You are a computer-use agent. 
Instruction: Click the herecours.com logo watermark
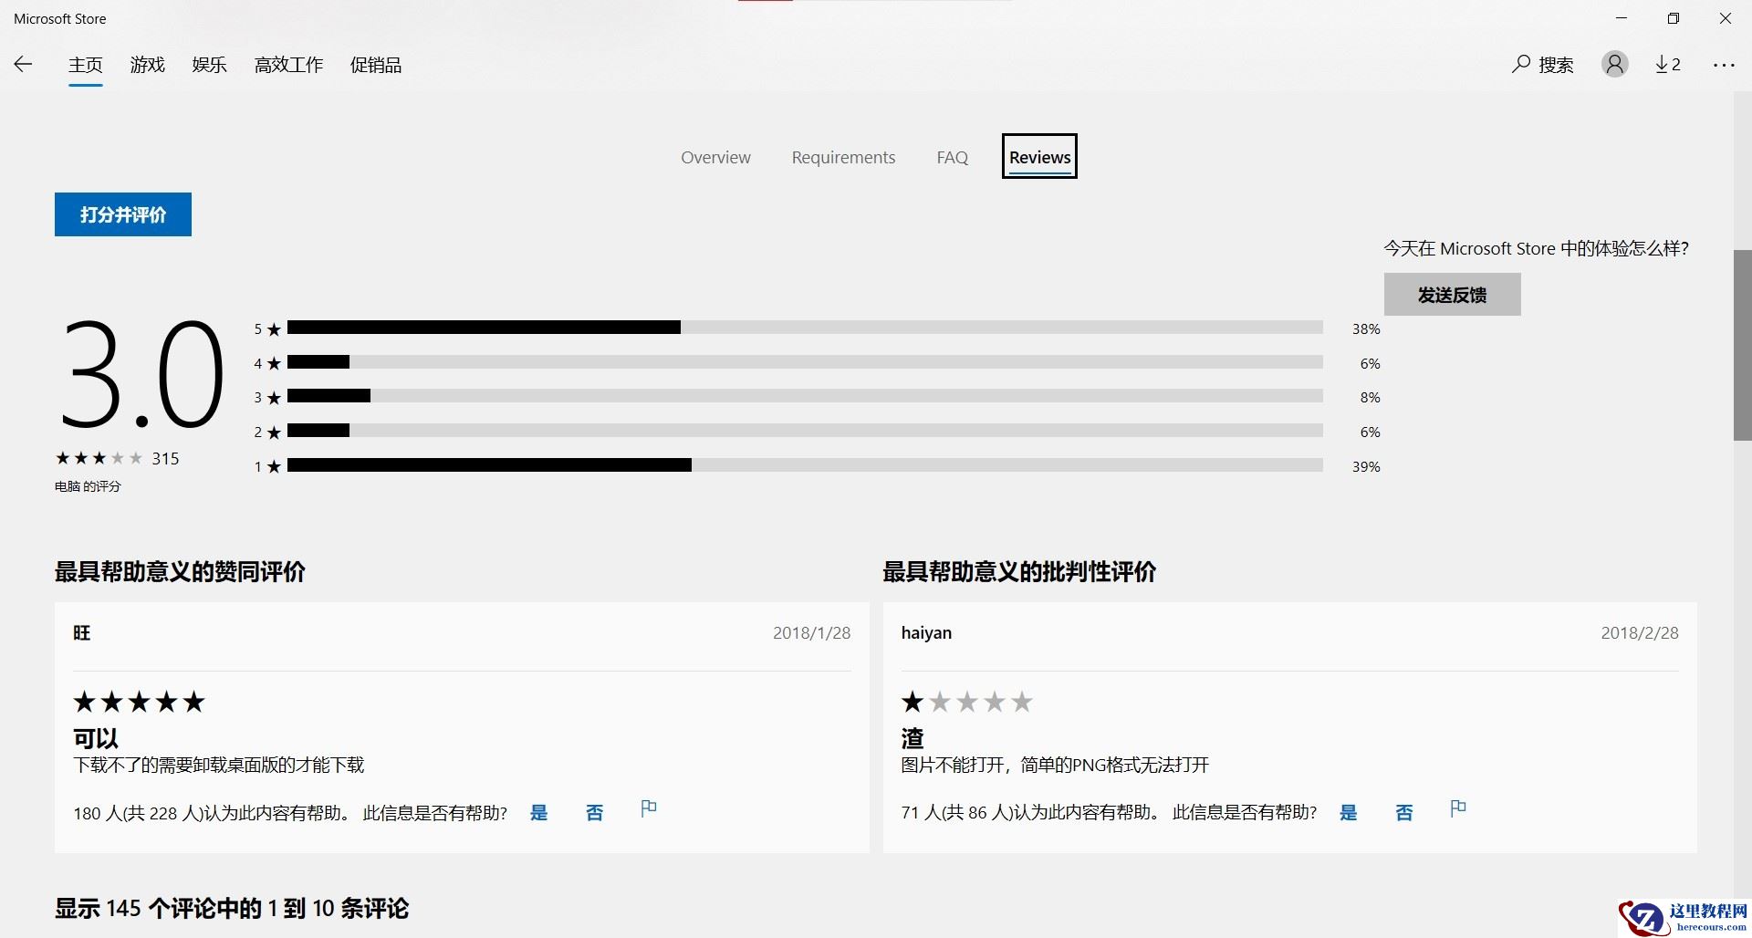pos(1684,917)
